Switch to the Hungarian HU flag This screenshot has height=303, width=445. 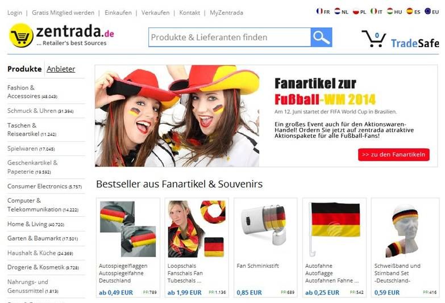(394, 11)
